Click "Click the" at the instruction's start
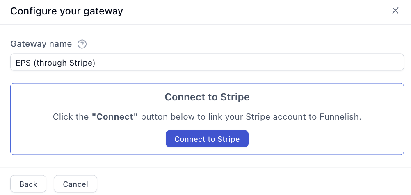 coord(71,117)
